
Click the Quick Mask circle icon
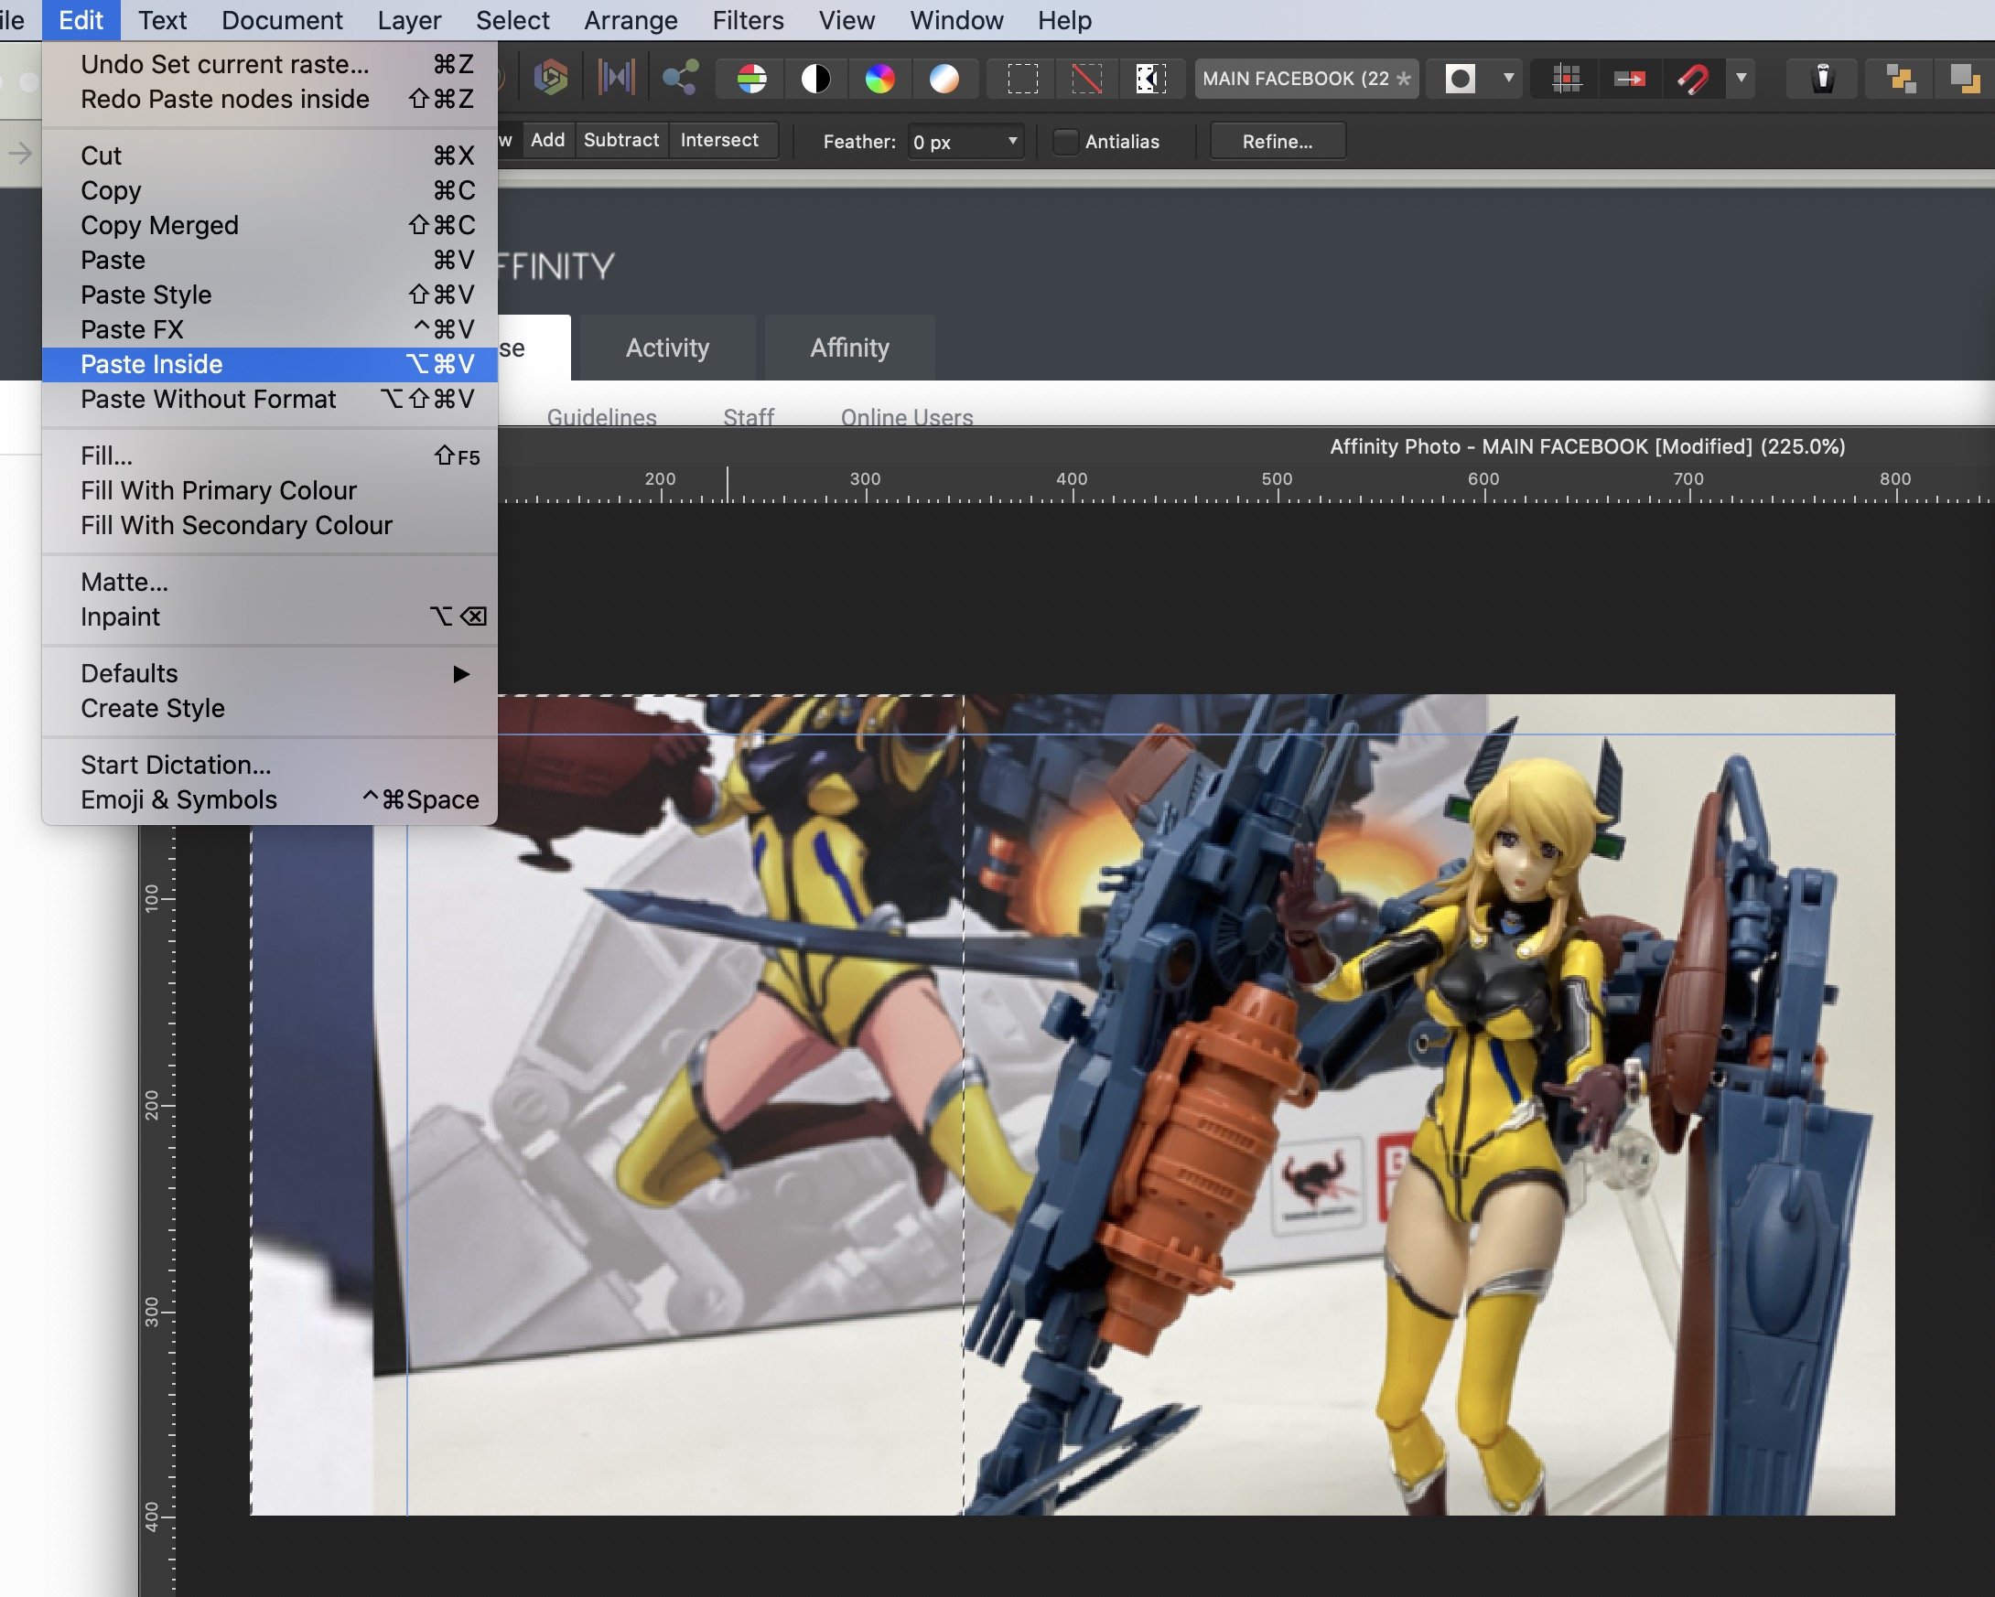pyautogui.click(x=1460, y=79)
